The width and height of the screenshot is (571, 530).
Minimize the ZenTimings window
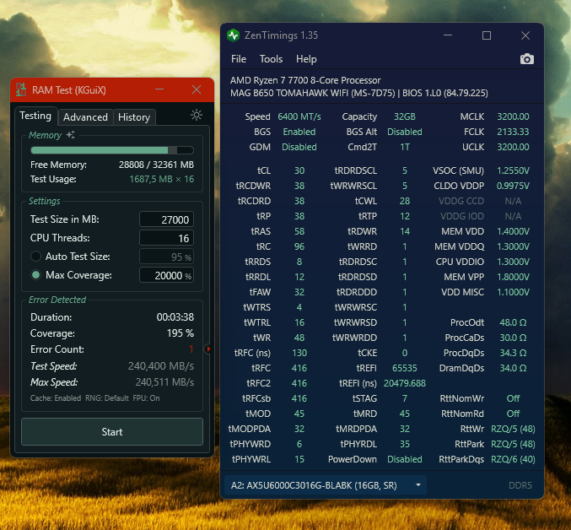coord(448,35)
